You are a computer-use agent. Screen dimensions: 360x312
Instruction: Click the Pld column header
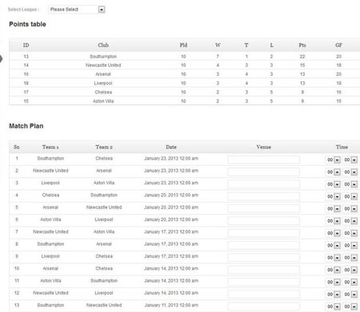point(183,45)
